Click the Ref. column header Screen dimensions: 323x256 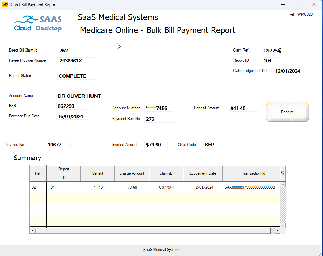38,173
